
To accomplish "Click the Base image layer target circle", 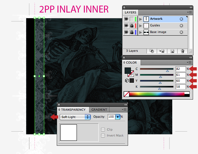I will click(181, 32).
